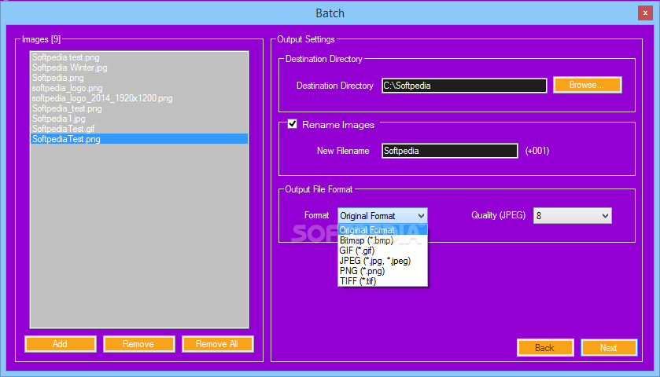Choose GIF (*.gif) format option
Image resolution: width=660 pixels, height=377 pixels.
(x=382, y=251)
